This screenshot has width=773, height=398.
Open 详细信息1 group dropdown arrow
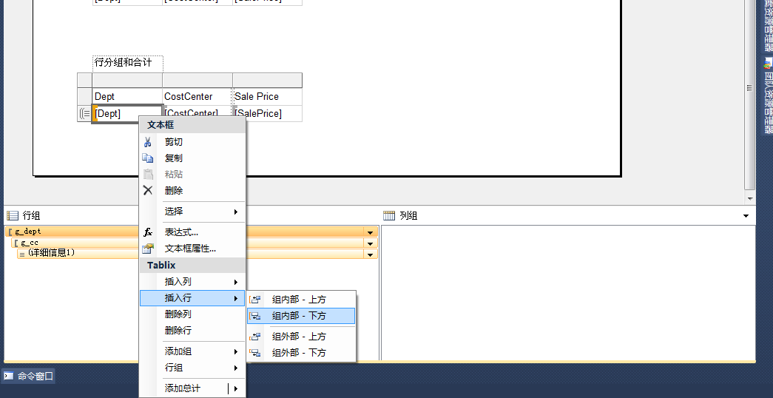click(x=370, y=254)
